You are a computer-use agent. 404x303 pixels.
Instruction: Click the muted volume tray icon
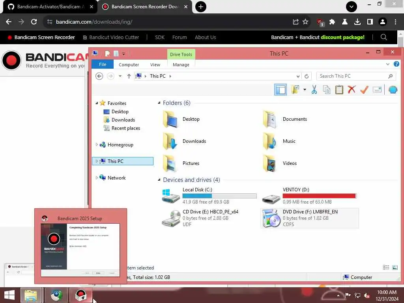pos(367,296)
